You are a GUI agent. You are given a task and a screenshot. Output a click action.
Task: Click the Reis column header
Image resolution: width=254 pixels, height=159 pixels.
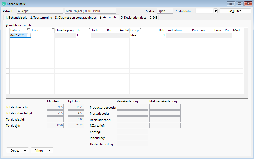(x=112, y=30)
